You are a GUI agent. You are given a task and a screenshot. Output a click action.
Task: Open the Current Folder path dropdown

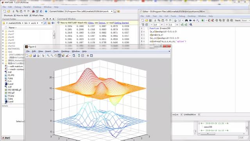click(112, 11)
